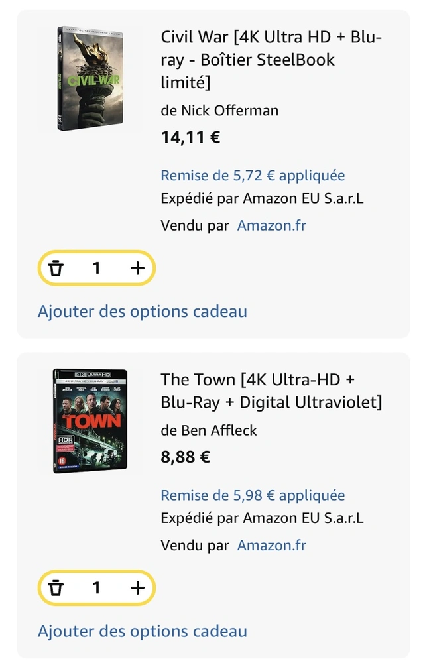Open Amazon.fr seller link for Civil War
Screen dimensions: 427x663
(x=271, y=225)
